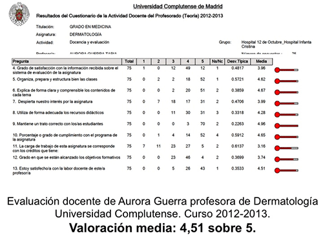Click the Desv.Típica value 0.2263

coord(238,124)
